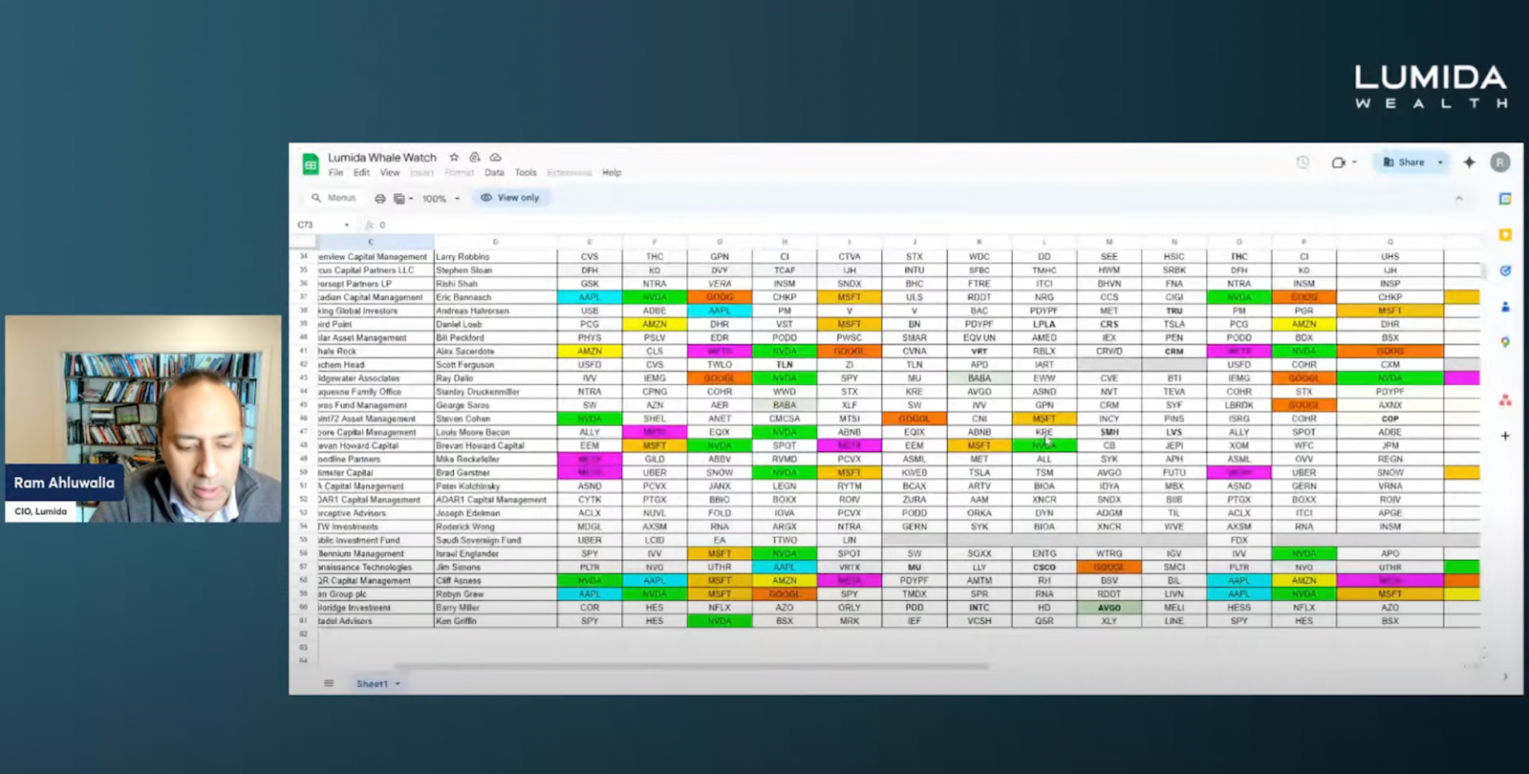The width and height of the screenshot is (1529, 774).
Task: Expand the Meet call options arrow
Action: (1354, 162)
